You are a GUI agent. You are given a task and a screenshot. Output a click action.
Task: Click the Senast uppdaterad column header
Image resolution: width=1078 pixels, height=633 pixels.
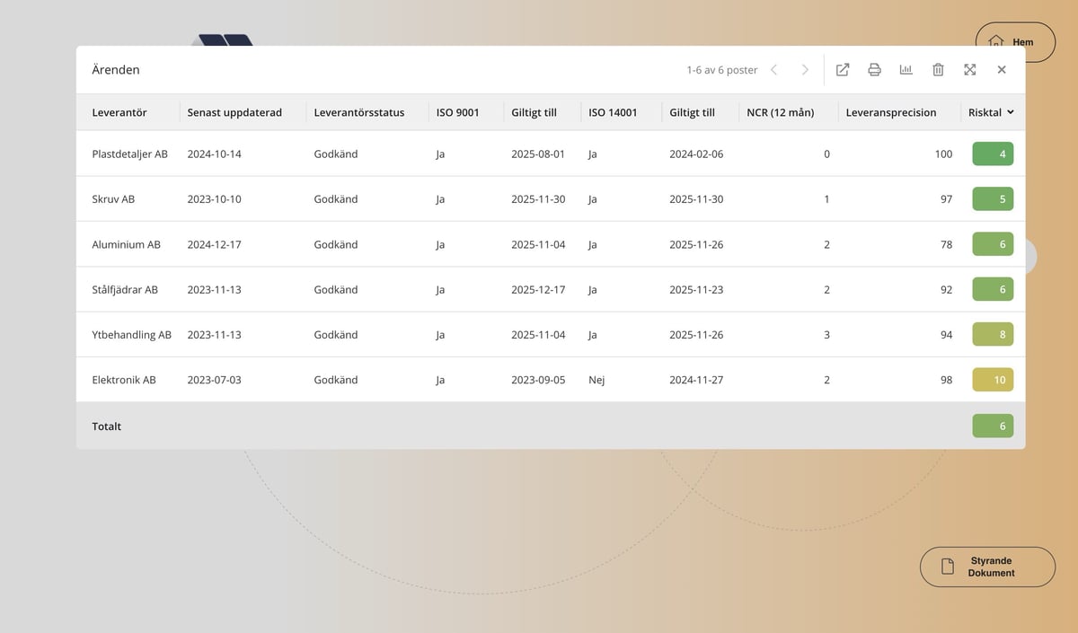click(234, 113)
